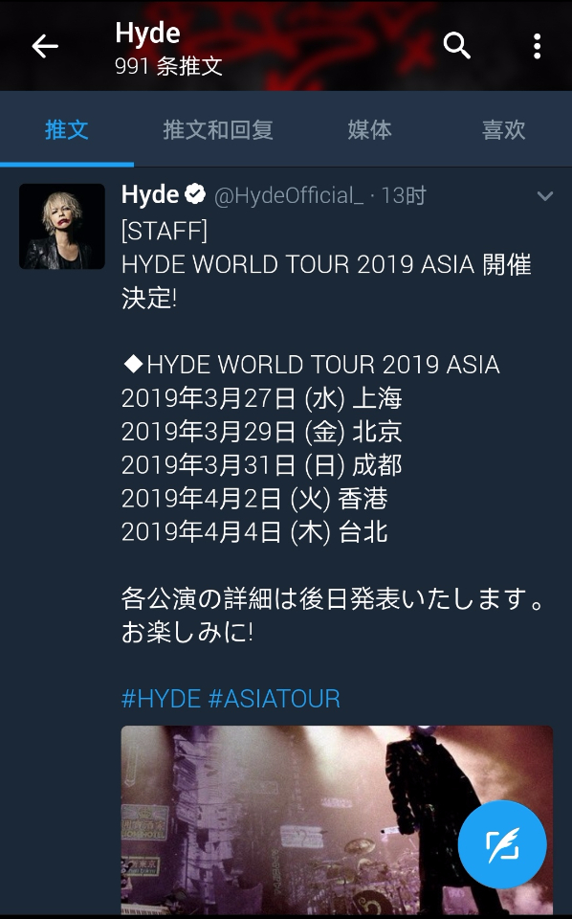Switch to the 喜欢 tab
Image resolution: width=572 pixels, height=919 pixels.
pyautogui.click(x=503, y=129)
